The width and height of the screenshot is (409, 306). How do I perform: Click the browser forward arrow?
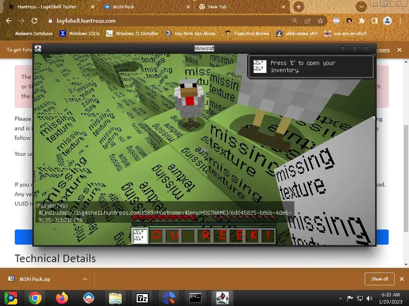[x=22, y=21]
